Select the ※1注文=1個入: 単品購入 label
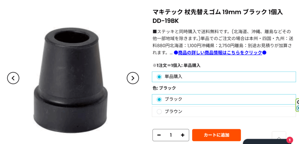 tap(176, 65)
